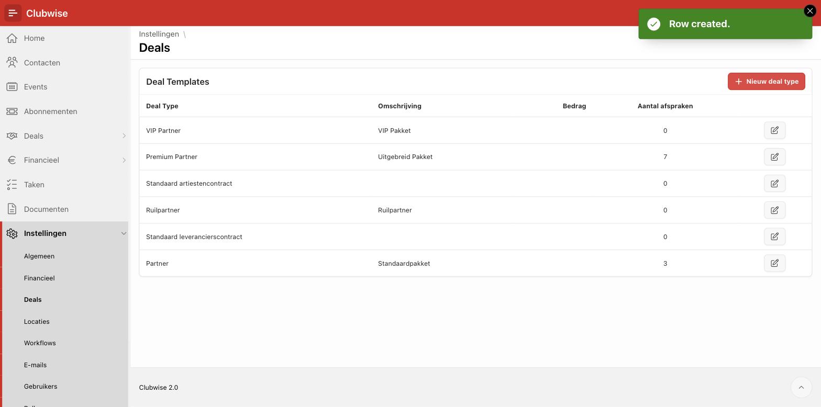The image size is (821, 407).
Task: Click the Standaardpakket description cell
Action: tap(404, 264)
